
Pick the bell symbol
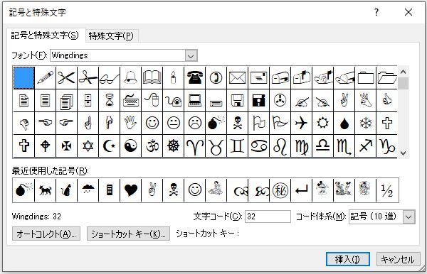point(131,77)
